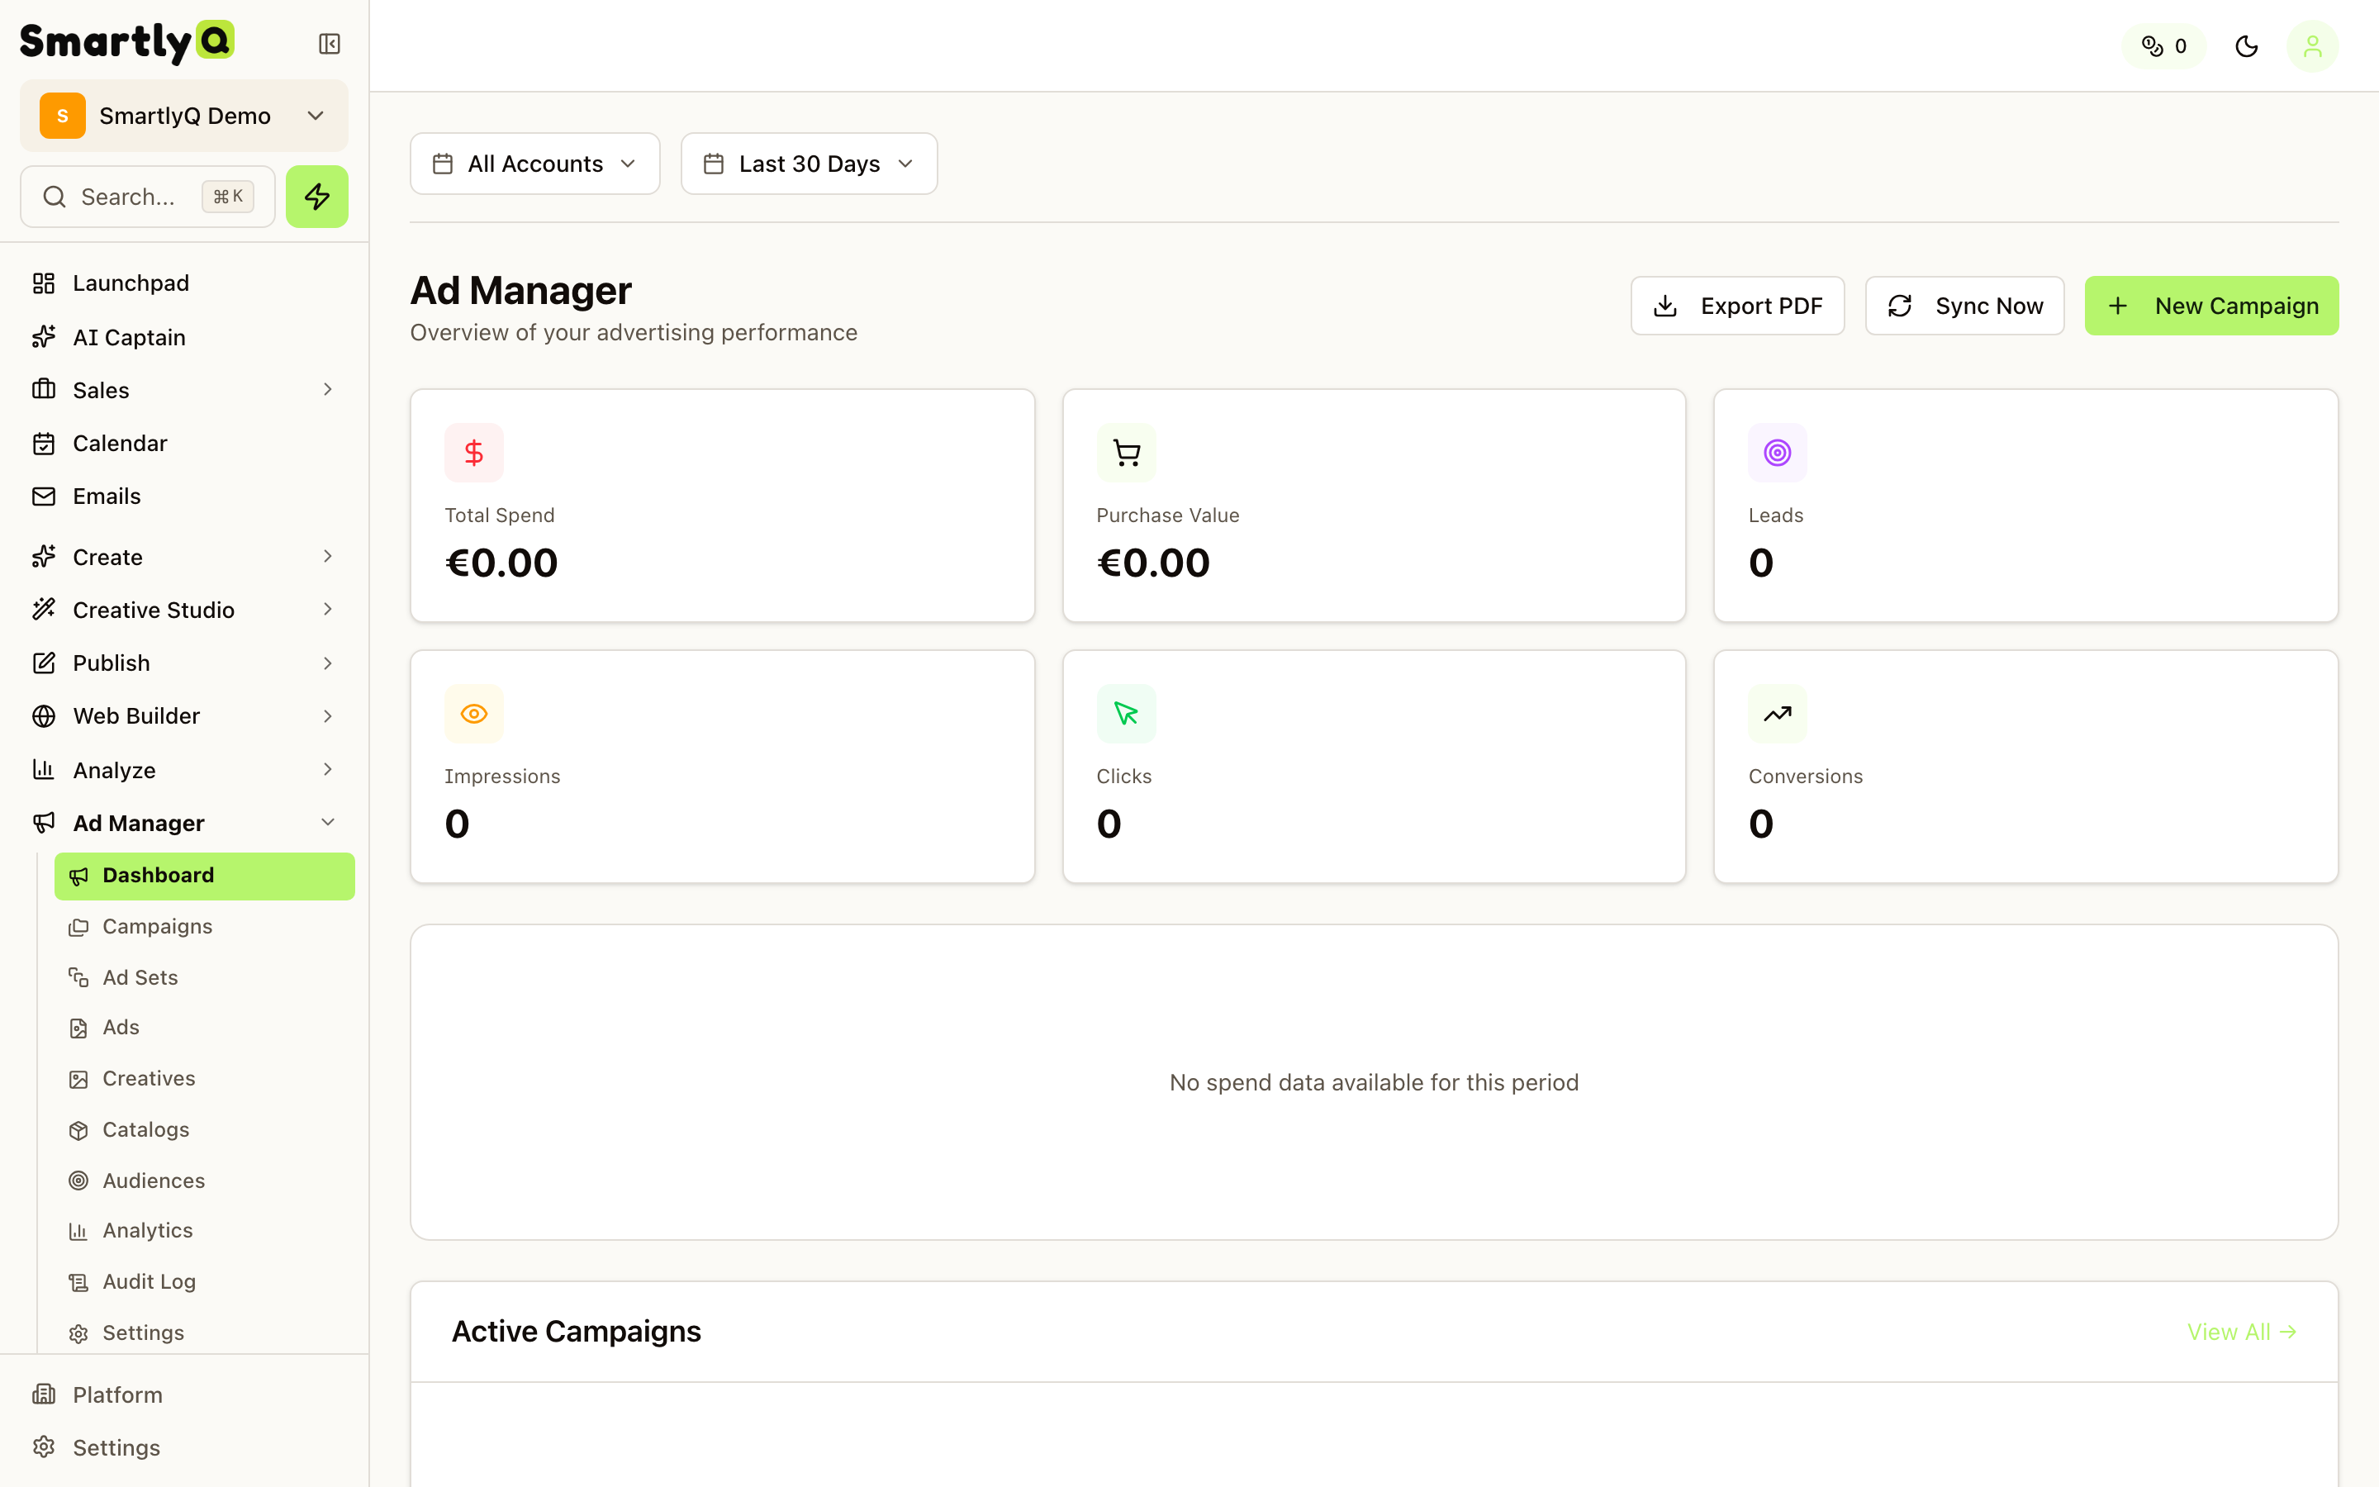This screenshot has width=2379, height=1487.
Task: Open Campaigns under Ad Manager
Action: [205, 926]
